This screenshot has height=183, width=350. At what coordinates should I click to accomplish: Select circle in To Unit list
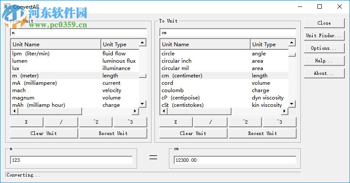[225, 54]
